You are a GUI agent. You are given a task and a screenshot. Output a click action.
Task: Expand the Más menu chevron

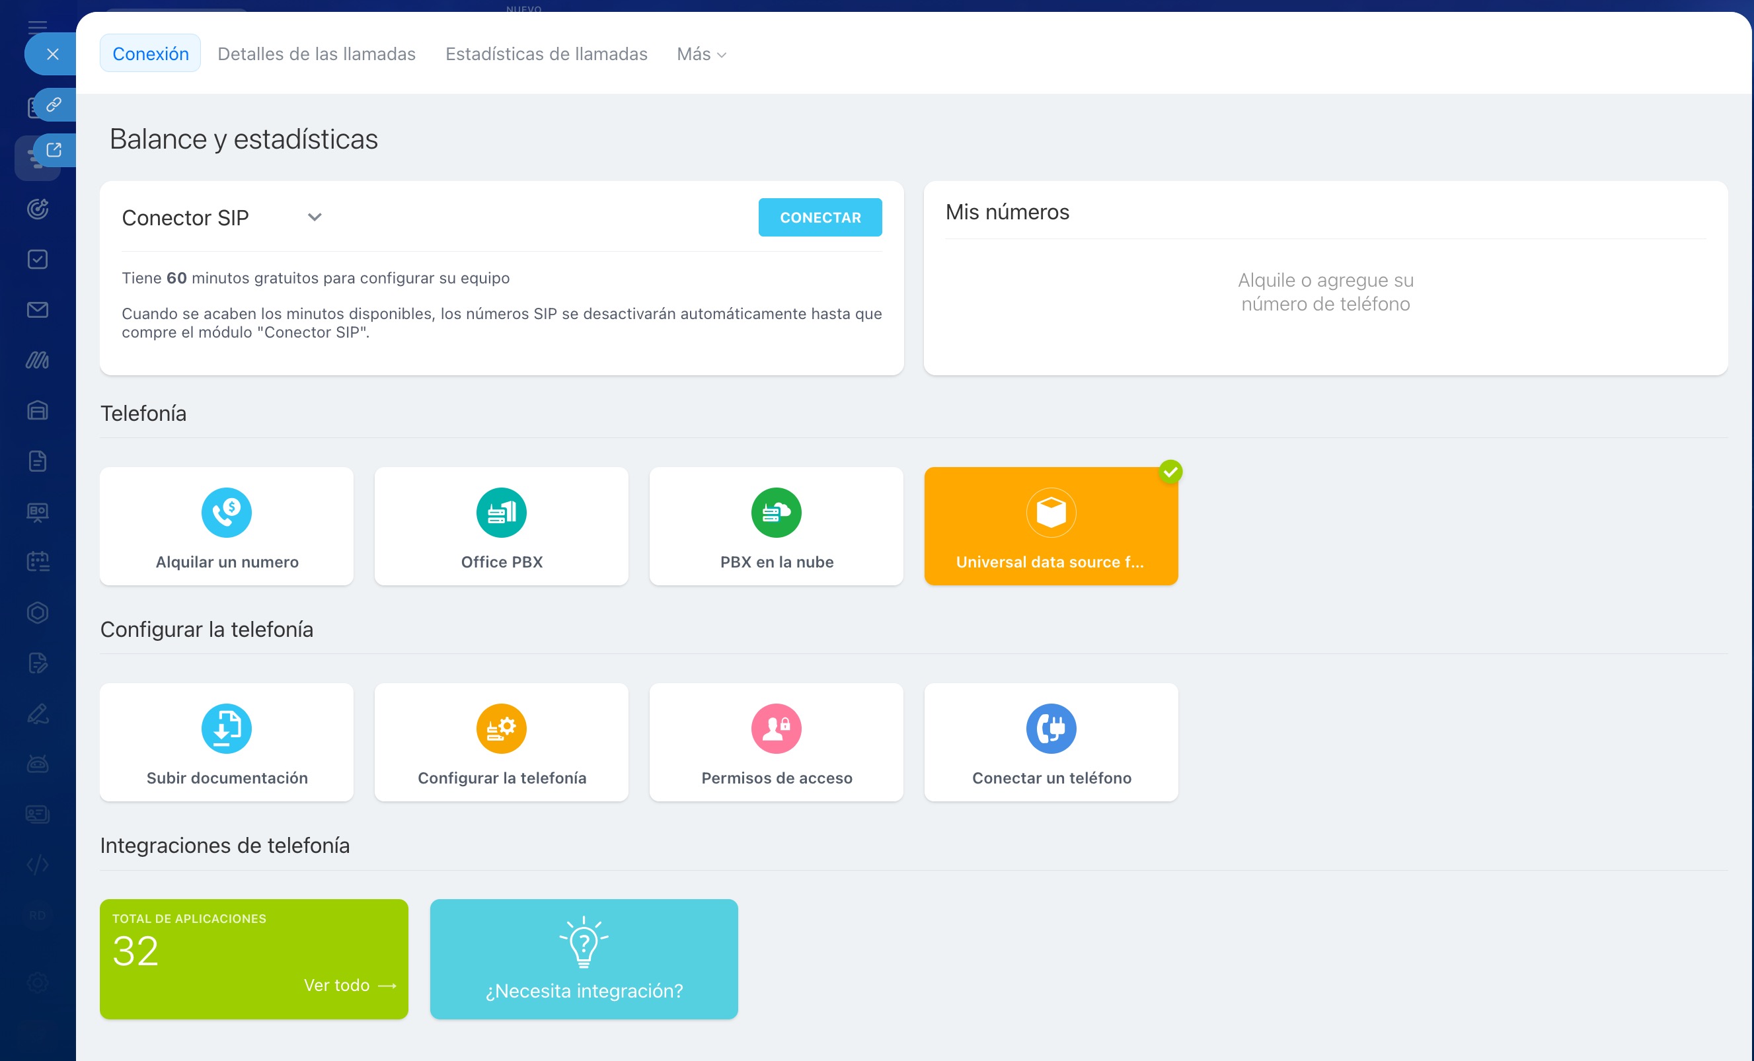click(x=721, y=55)
